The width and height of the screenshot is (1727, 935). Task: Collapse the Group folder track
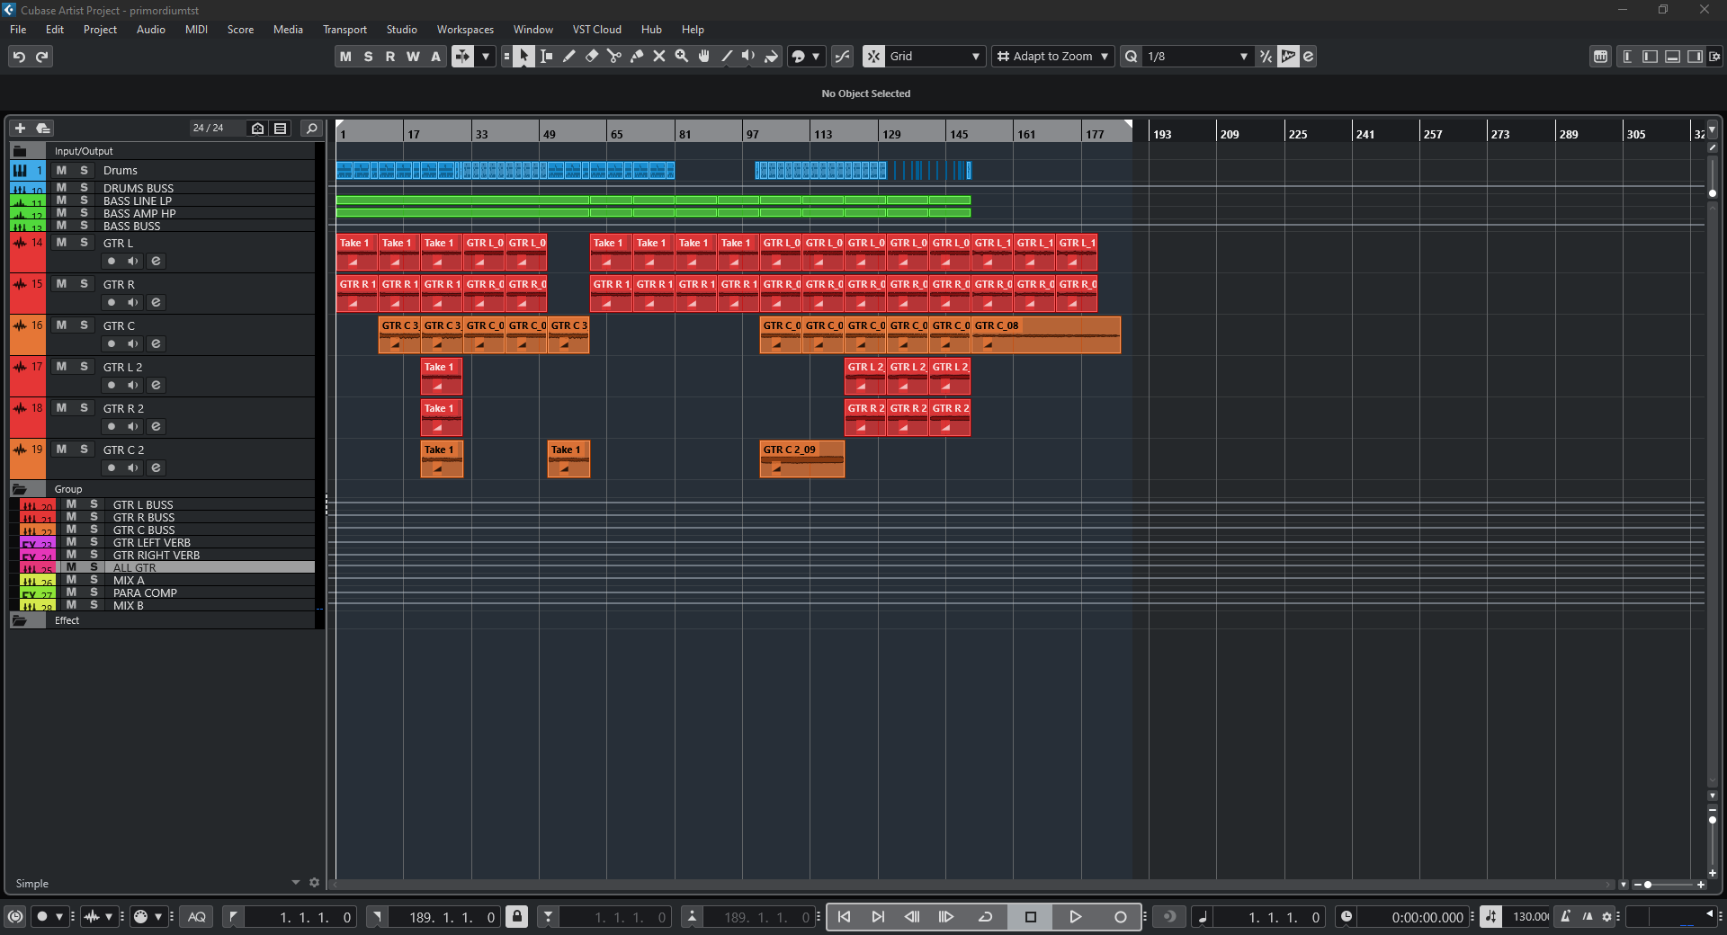point(20,489)
